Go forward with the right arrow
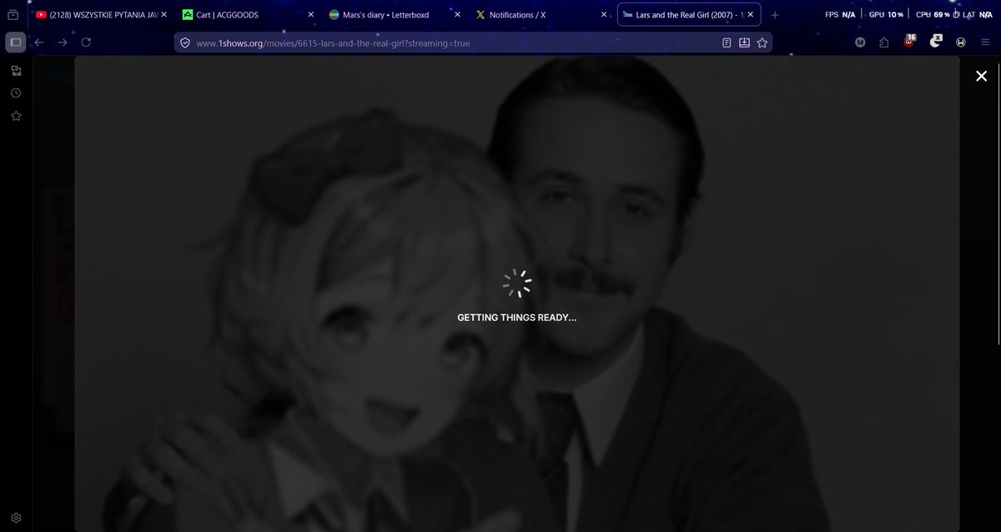Viewport: 1001px width, 532px height. (63, 43)
